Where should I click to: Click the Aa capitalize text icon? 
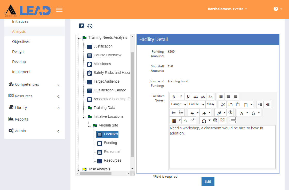[210, 97]
